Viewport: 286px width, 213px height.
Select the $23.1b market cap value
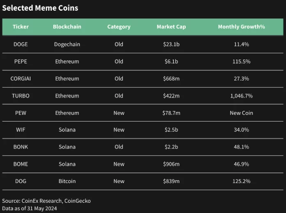(x=171, y=44)
